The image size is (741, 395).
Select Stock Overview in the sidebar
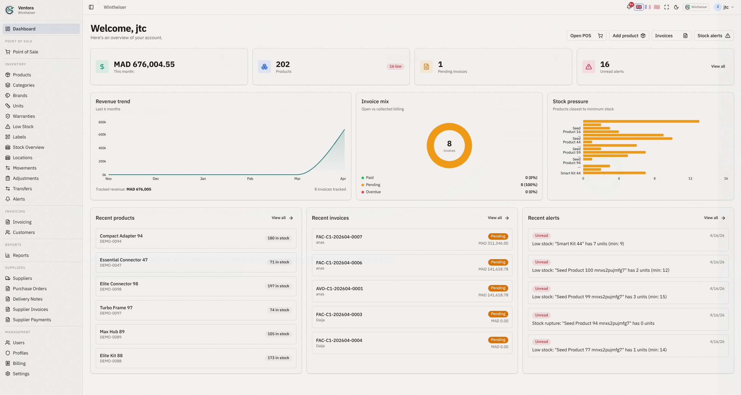pos(28,147)
